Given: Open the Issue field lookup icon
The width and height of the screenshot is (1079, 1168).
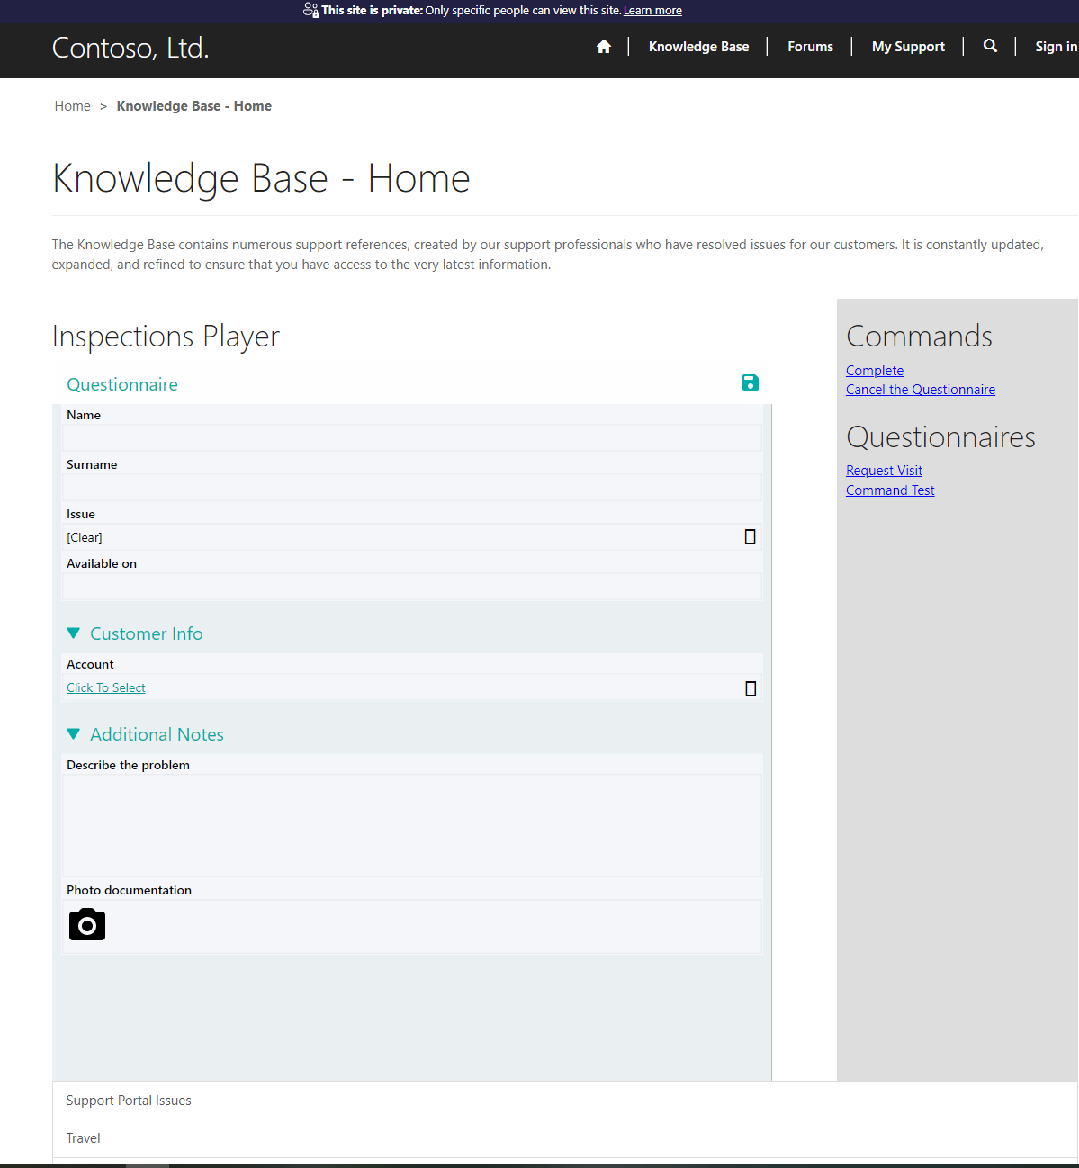Looking at the screenshot, I should pyautogui.click(x=751, y=537).
